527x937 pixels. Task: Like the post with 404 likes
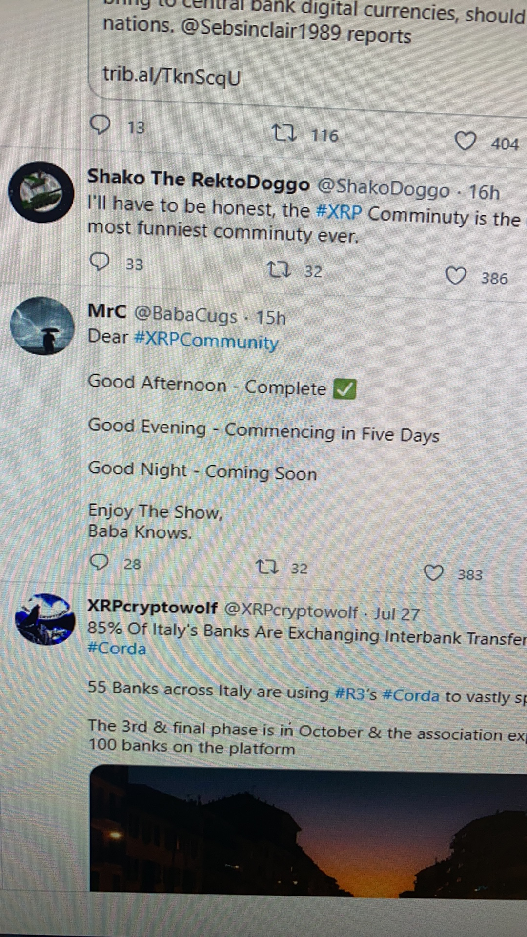[x=465, y=142]
